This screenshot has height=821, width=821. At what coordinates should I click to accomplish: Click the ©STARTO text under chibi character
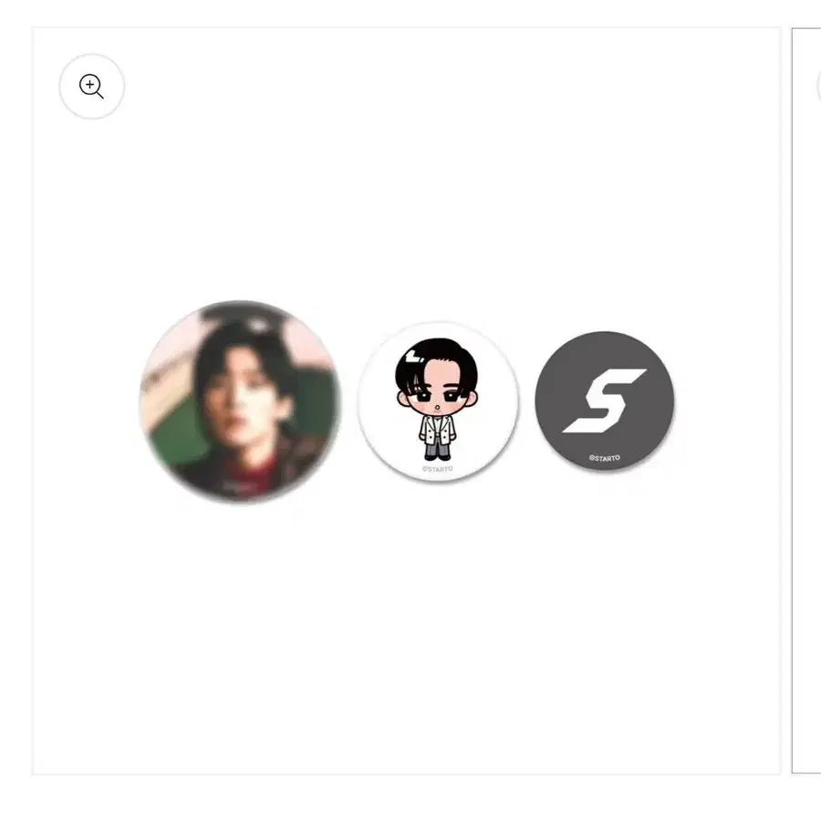pyautogui.click(x=437, y=469)
